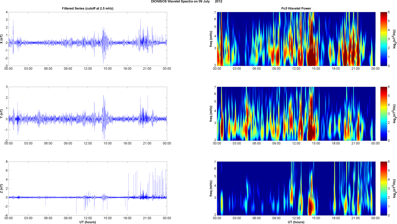397x224 pixels.
Task: Click the DIONISOS Wavelet Spectra figure title
Action: [x=187, y=2]
